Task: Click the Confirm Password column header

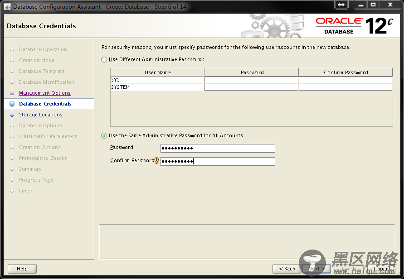Action: 346,72
